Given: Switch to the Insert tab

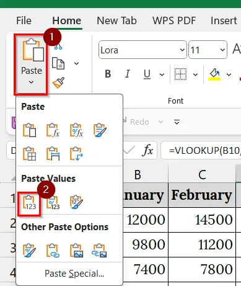Looking at the screenshot, I should (224, 20).
